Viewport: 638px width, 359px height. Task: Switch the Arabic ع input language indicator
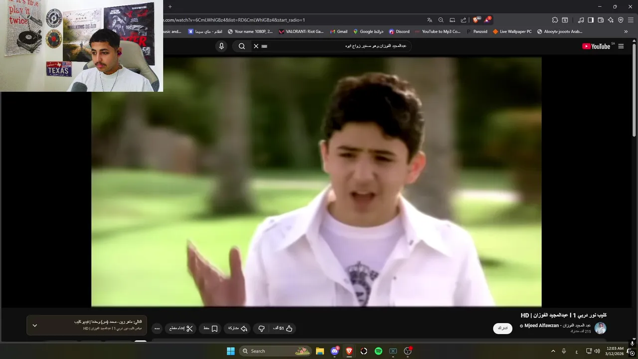(577, 351)
